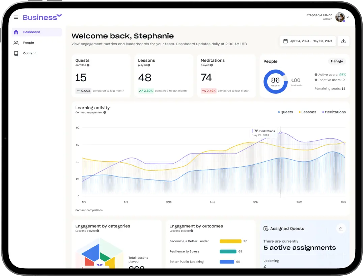Viewport: 363px width, 276px height.
Task: Open the hamburger menu icon
Action: pos(16,17)
